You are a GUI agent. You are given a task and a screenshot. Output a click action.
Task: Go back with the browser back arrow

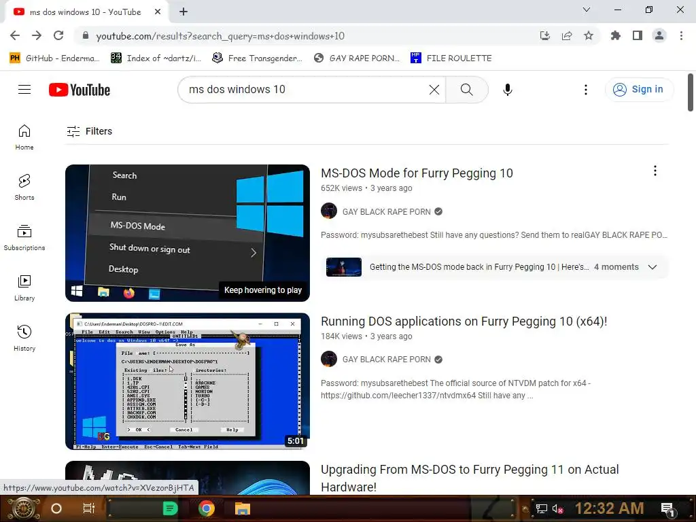15,35
